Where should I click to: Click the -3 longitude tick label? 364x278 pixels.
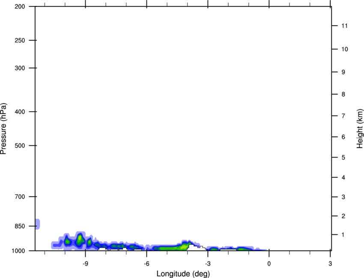[208, 264]
